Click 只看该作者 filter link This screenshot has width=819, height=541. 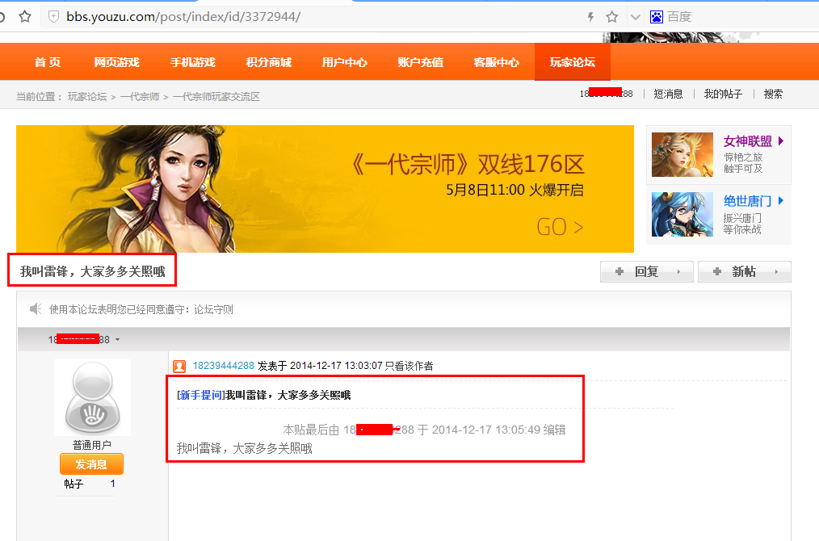pos(409,366)
